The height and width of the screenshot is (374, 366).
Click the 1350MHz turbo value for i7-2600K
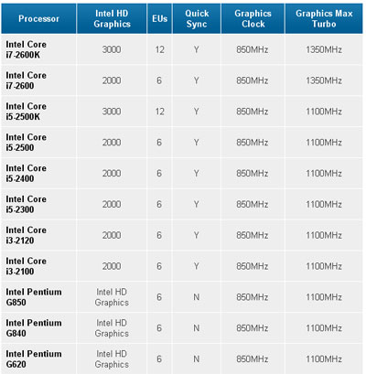324,49
